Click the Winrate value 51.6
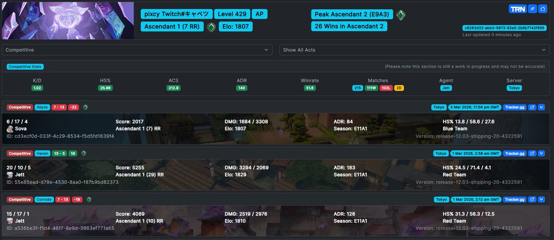 coord(310,88)
